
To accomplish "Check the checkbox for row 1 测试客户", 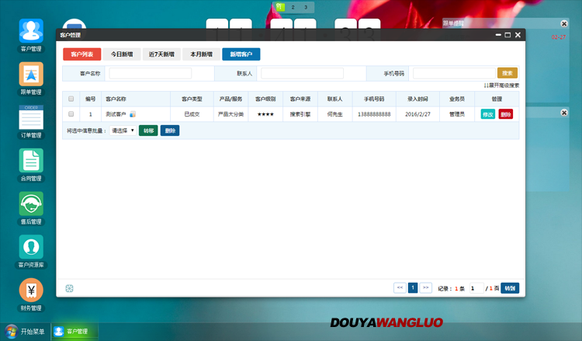I will click(x=71, y=114).
